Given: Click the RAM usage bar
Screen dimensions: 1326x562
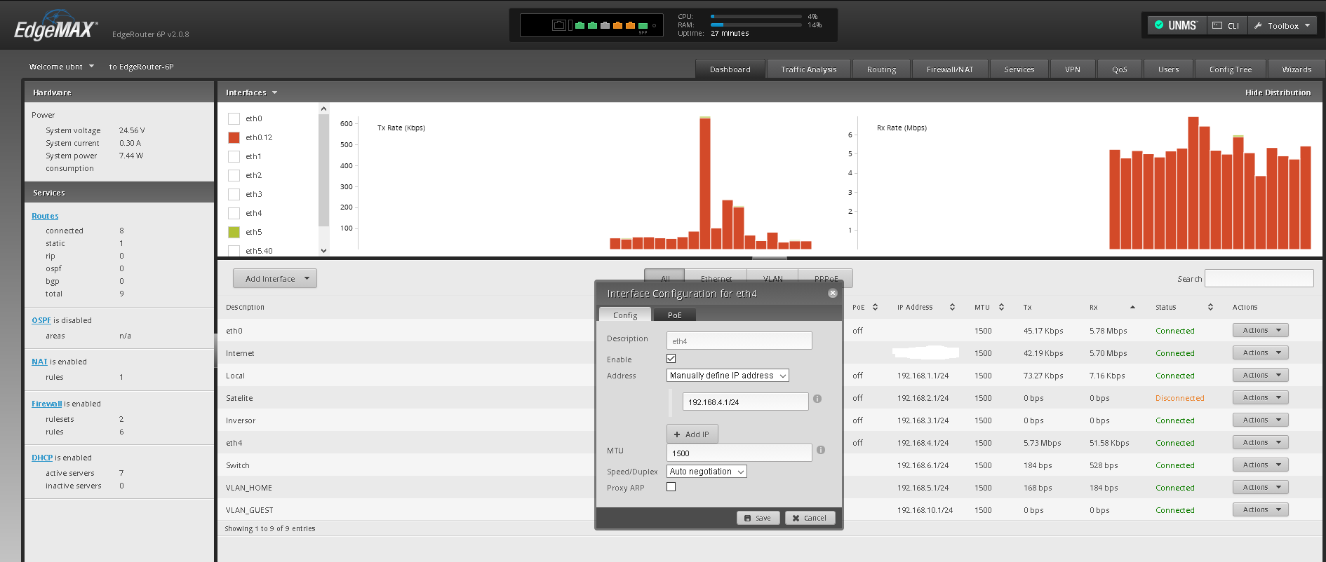Looking at the screenshot, I should pyautogui.click(x=756, y=25).
